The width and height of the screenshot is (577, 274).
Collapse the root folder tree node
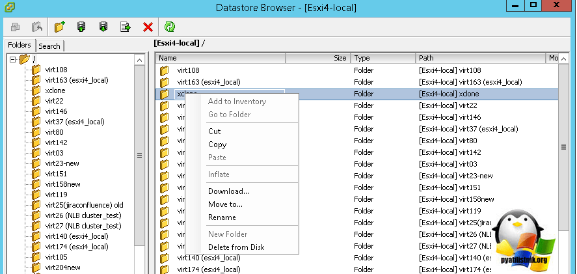tap(12, 60)
